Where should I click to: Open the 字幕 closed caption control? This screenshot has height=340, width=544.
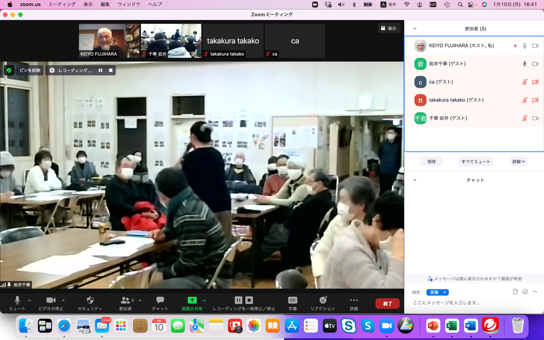[x=293, y=300]
